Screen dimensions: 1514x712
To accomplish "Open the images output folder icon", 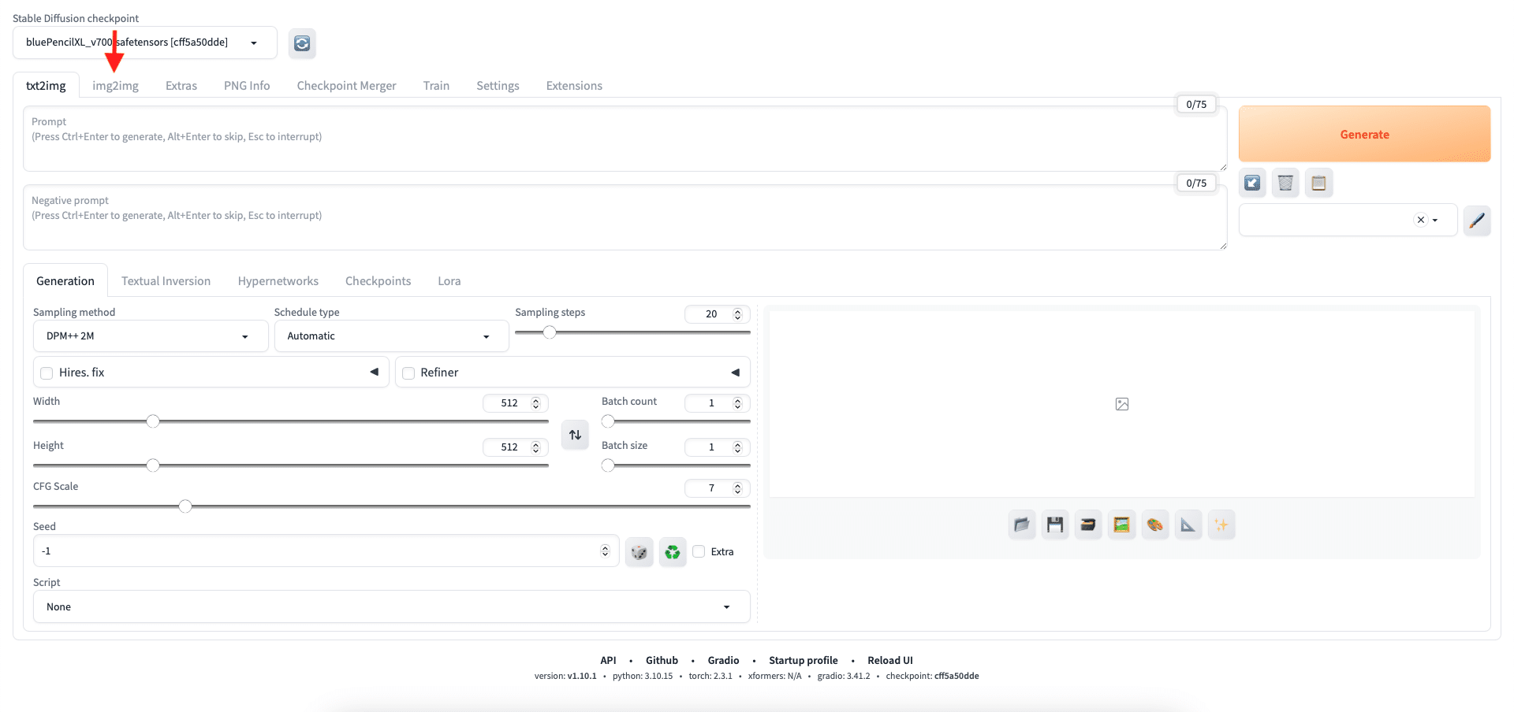I will coord(1022,525).
